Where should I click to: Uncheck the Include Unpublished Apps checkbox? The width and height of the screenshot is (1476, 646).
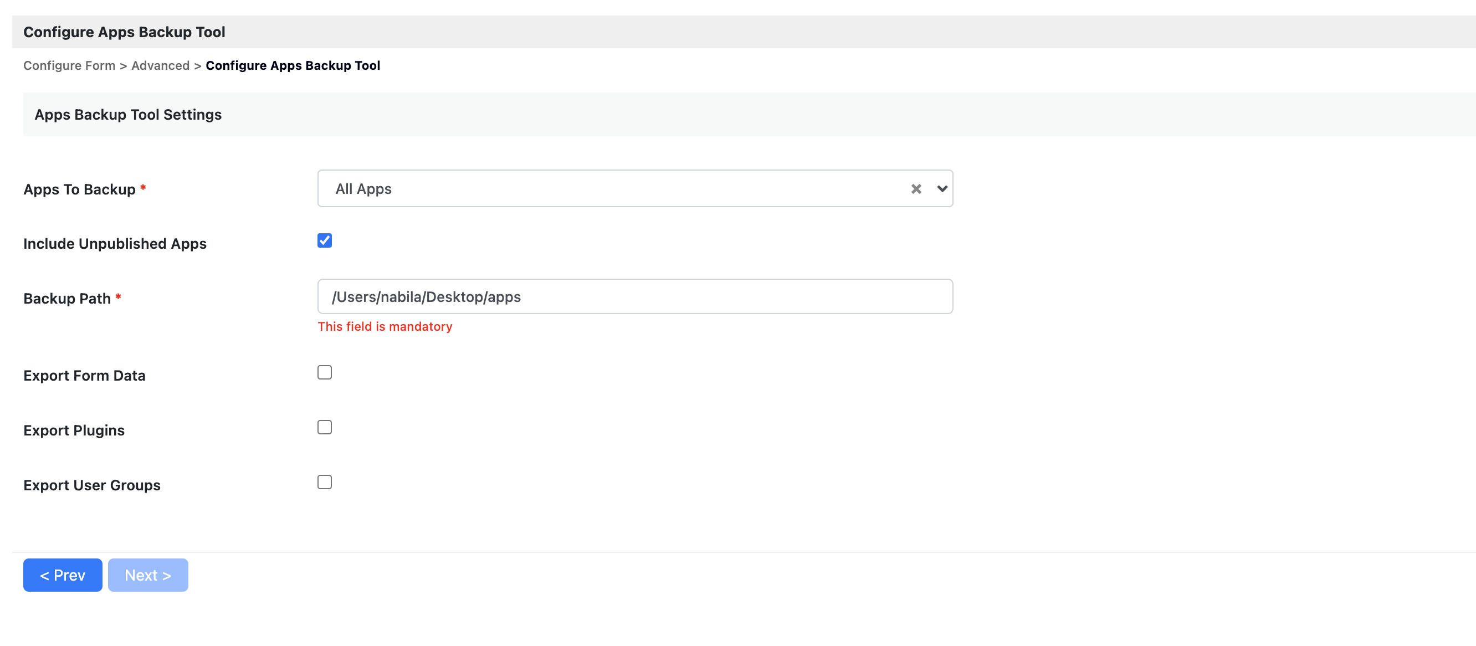pyautogui.click(x=324, y=240)
